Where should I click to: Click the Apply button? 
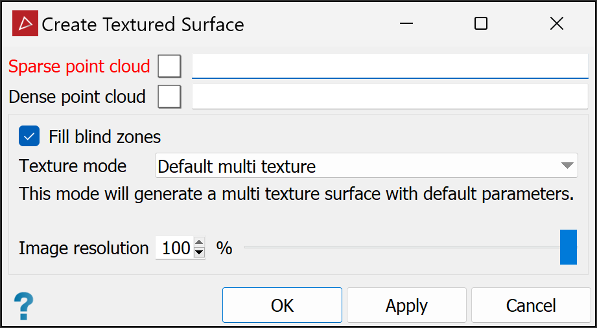click(x=406, y=305)
